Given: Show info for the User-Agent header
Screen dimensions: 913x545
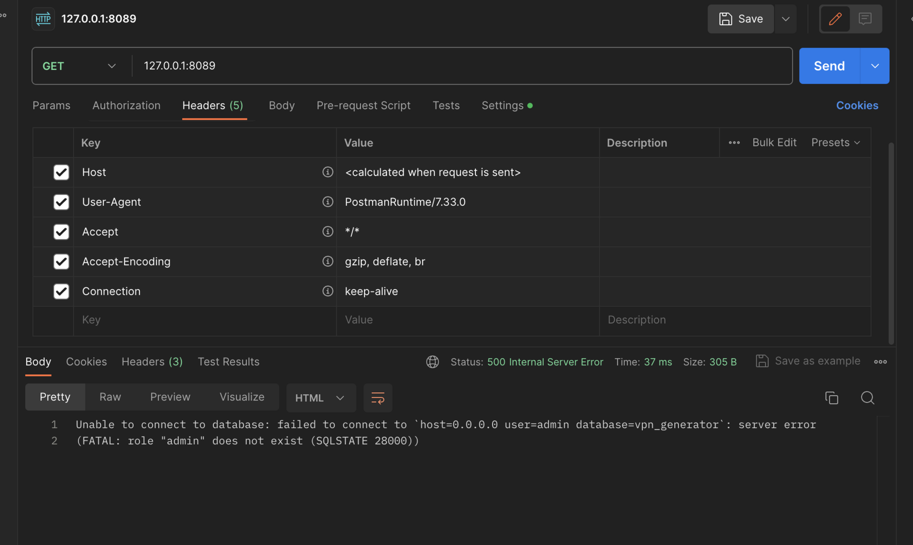Looking at the screenshot, I should tap(328, 202).
